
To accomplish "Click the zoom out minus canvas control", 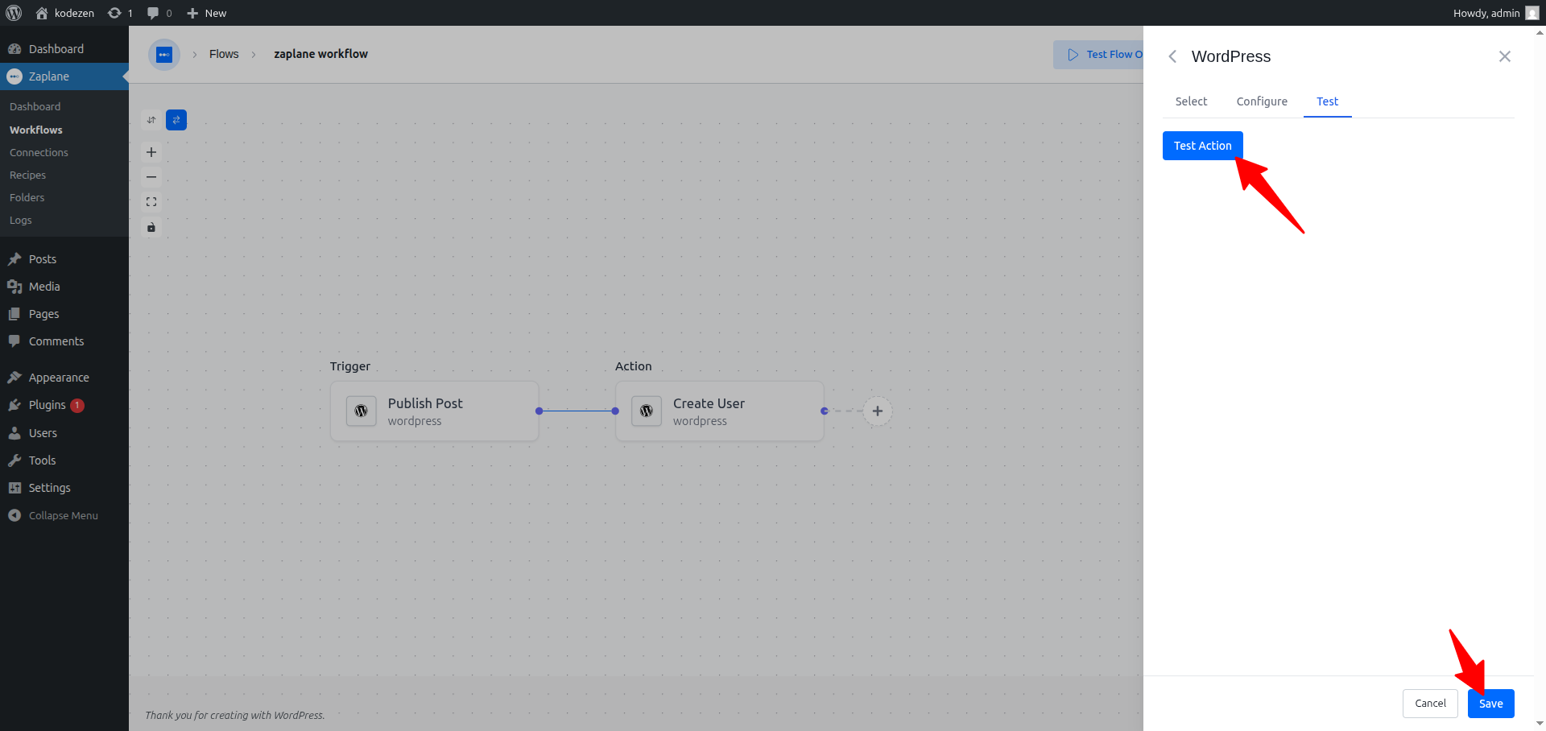I will 151,177.
